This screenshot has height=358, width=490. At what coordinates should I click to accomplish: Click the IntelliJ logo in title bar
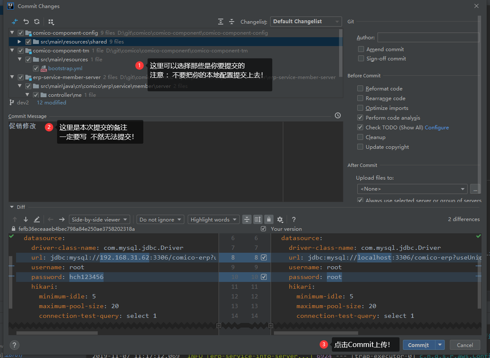click(x=11, y=6)
